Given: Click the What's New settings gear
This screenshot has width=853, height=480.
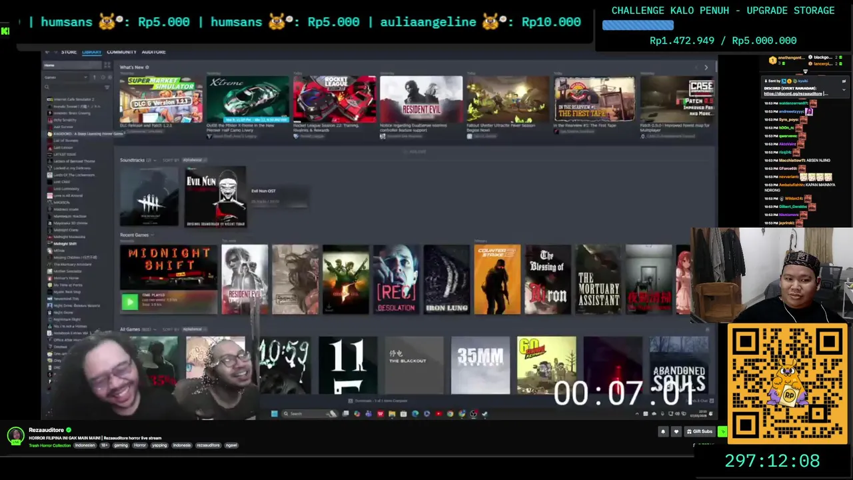Looking at the screenshot, I should pos(147,67).
